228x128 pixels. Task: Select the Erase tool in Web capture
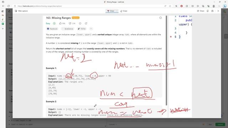tap(124, 11)
